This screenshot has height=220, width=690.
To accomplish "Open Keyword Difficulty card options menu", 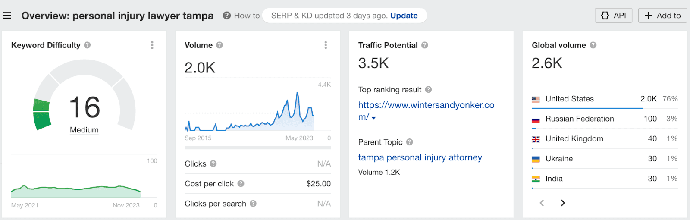I will [x=152, y=45].
